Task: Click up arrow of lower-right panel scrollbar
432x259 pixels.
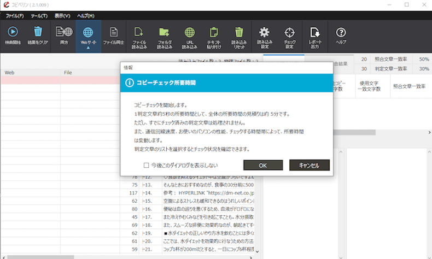Action: point(429,152)
